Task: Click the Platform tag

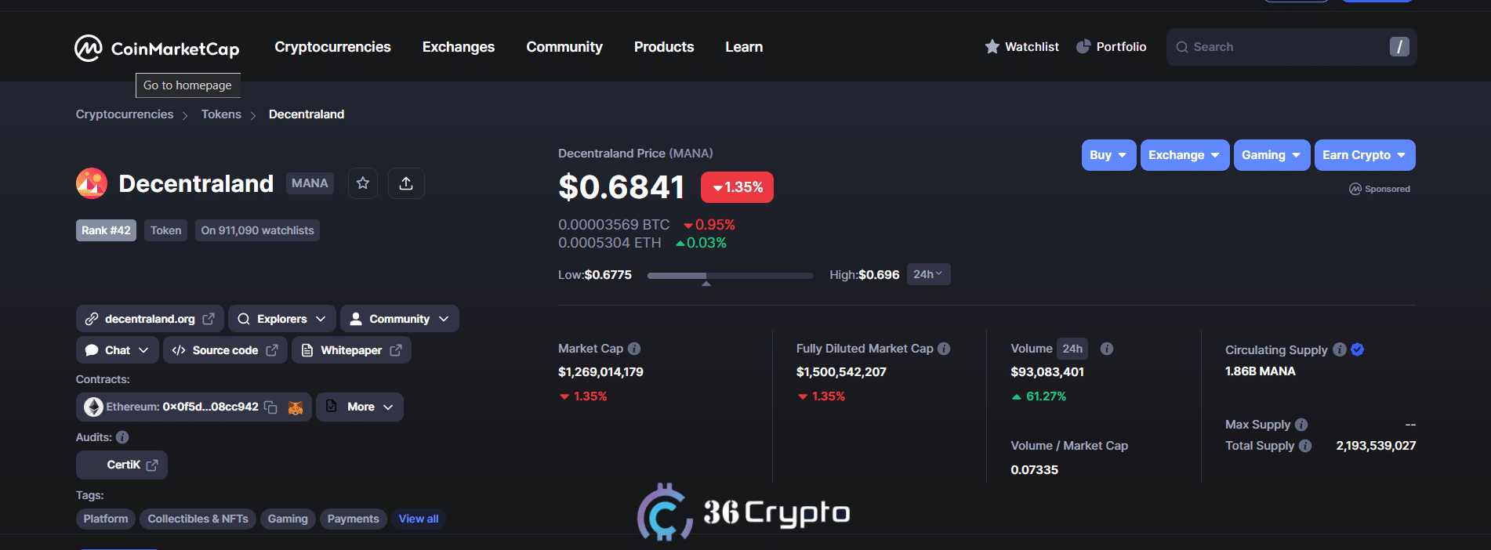Action: pyautogui.click(x=106, y=519)
